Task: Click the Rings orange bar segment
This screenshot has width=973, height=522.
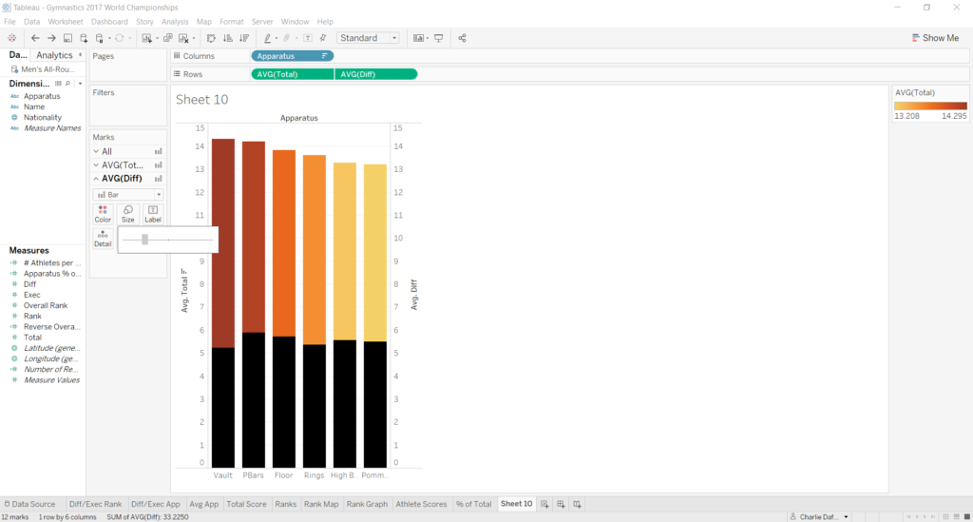Action: [x=315, y=249]
